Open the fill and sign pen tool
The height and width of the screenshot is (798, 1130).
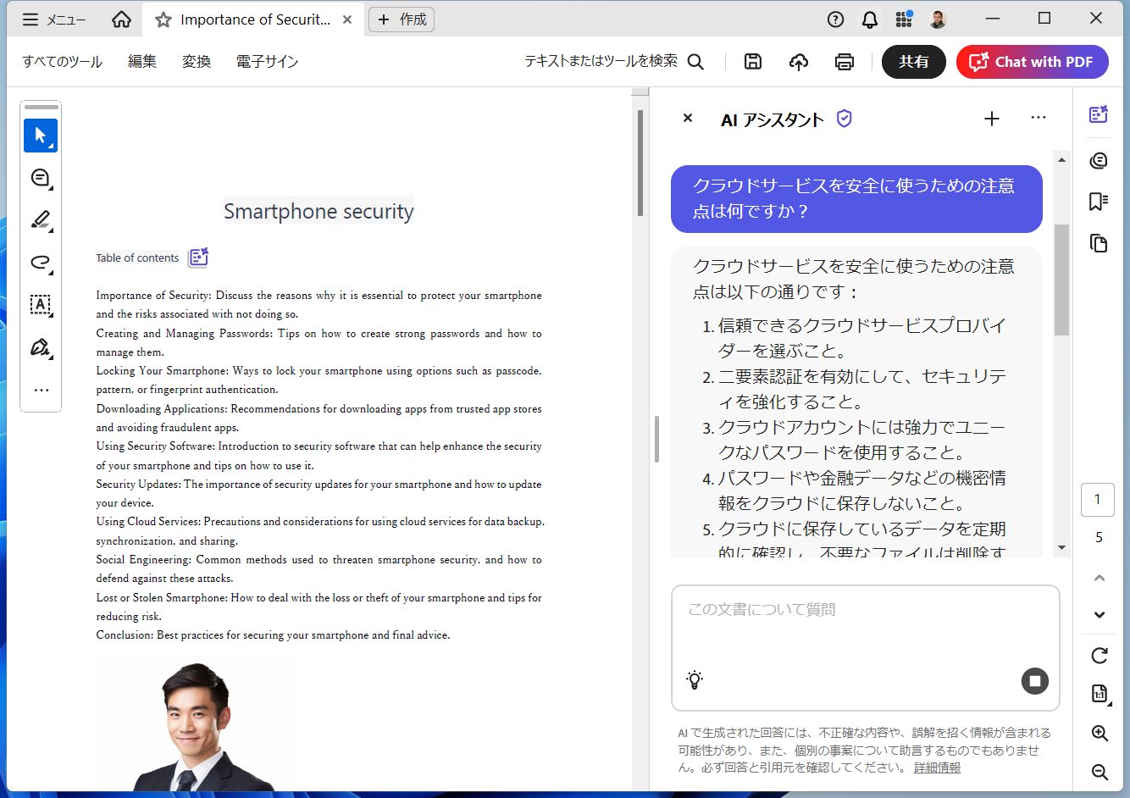(40, 347)
